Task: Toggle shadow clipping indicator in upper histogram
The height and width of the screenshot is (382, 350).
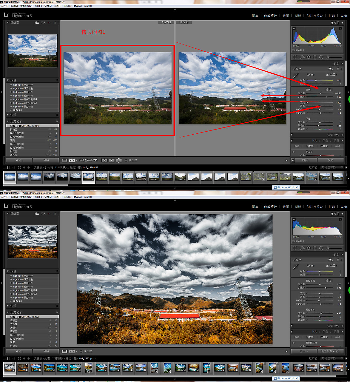Action: (294, 29)
